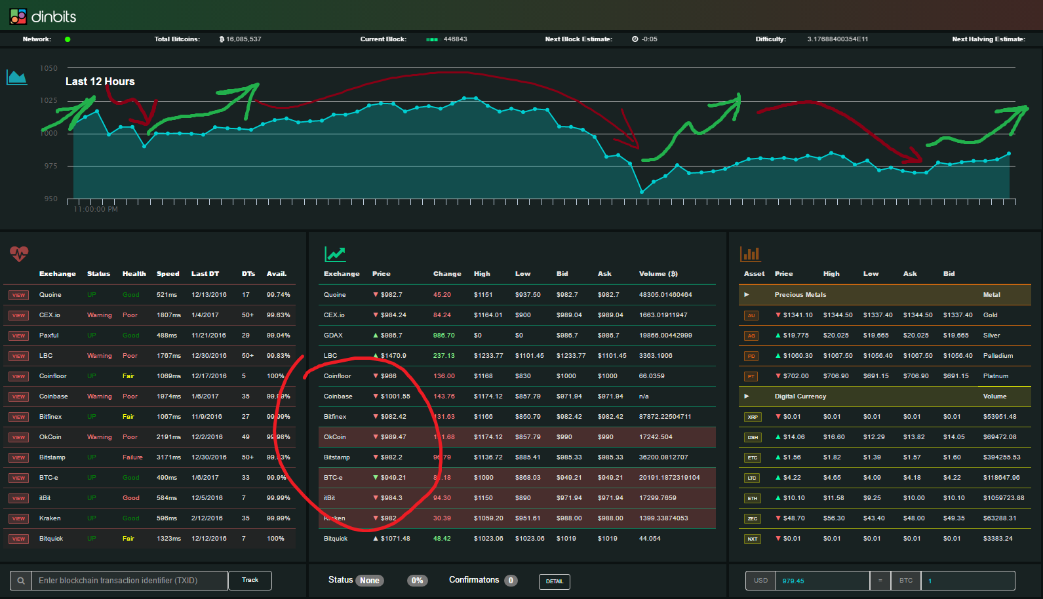Viewport: 1043px width, 599px height.
Task: Click the USD amount converter field
Action: (x=823, y=581)
